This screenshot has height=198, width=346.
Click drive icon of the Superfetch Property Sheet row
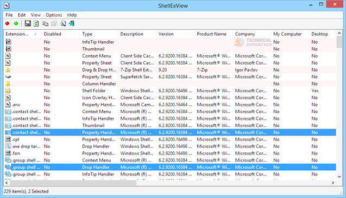[8, 76]
